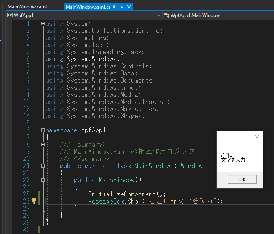Click the lock icon on the MainWindow.xaml.cs tab
Viewport: 274px width, 234px height.
[x=114, y=7]
